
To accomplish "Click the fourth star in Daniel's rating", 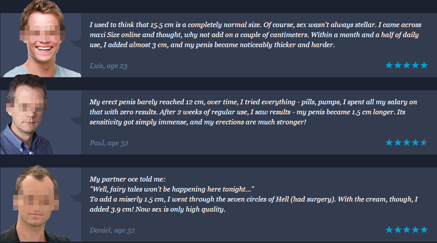I will point(415,229).
